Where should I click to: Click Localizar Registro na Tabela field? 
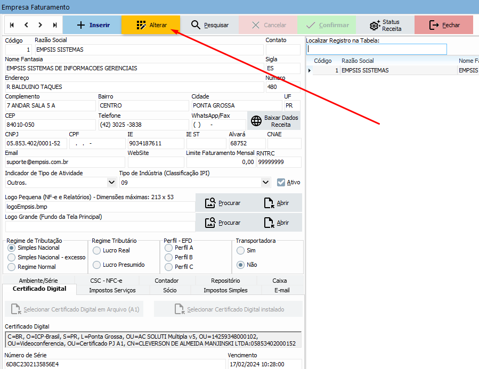(376, 49)
